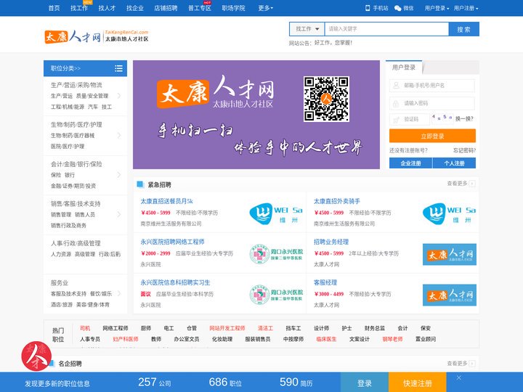The width and height of the screenshot is (523, 392).
Task: Open 普工专区 in top navigation
Action: (200, 8)
